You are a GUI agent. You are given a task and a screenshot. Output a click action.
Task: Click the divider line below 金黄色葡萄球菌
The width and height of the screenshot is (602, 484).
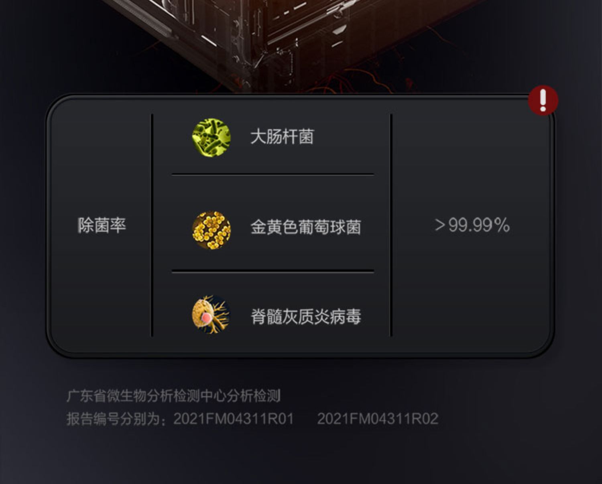point(273,272)
